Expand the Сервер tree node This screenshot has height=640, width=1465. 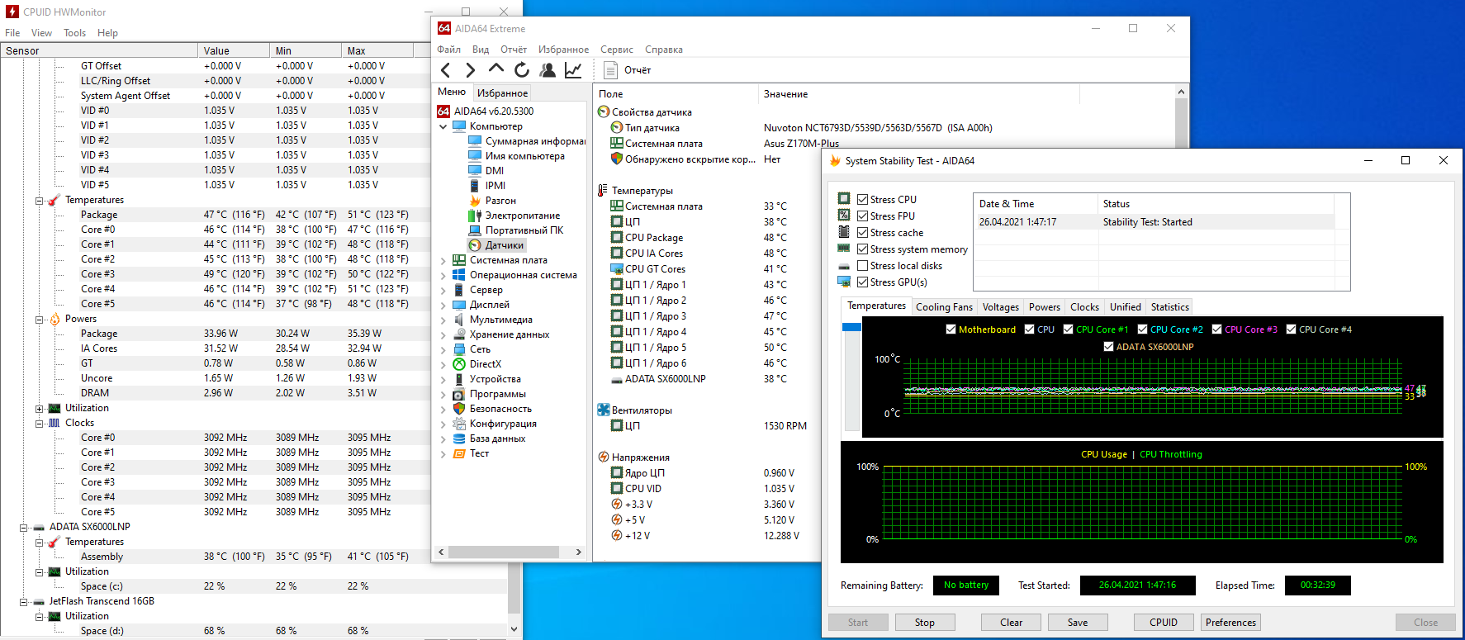click(443, 290)
